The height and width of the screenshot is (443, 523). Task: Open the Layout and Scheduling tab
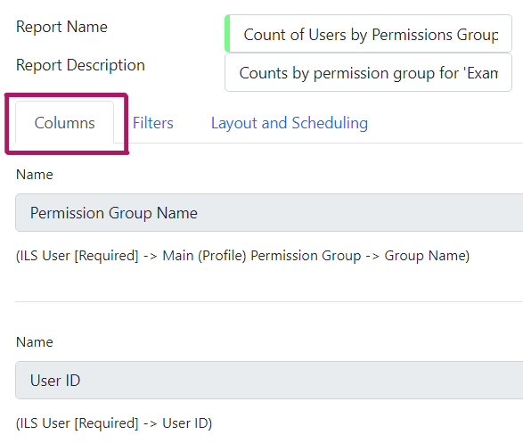[290, 123]
